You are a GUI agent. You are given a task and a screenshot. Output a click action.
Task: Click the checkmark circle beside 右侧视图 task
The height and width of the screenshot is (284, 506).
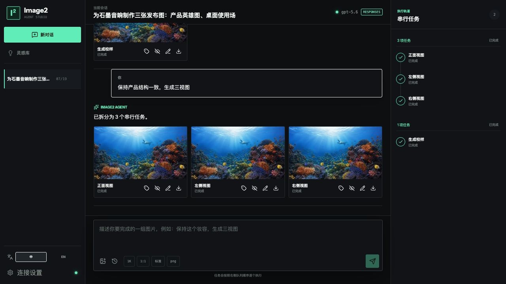point(400,101)
